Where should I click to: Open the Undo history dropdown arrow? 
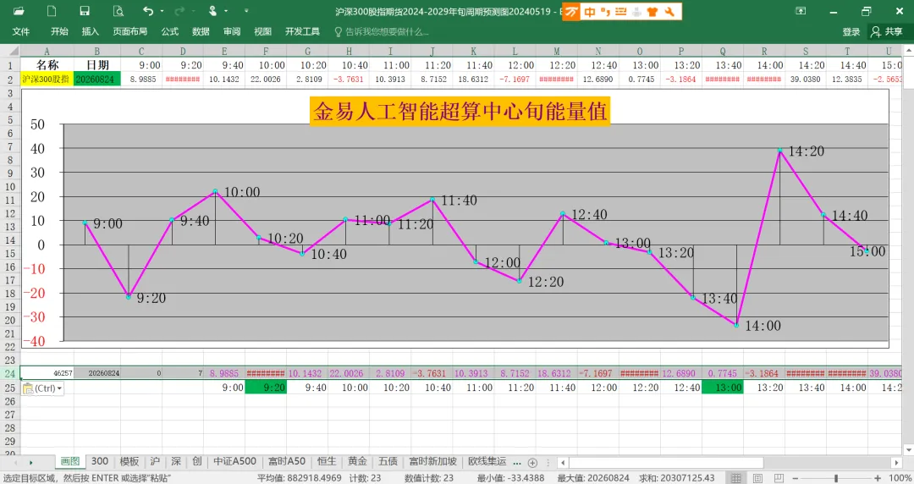pos(162,11)
